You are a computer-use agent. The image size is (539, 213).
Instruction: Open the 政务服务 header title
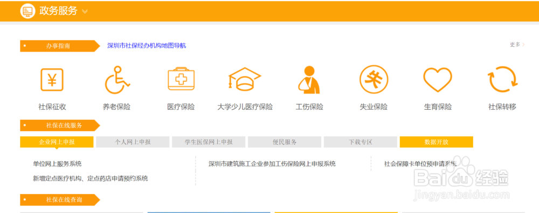point(58,11)
